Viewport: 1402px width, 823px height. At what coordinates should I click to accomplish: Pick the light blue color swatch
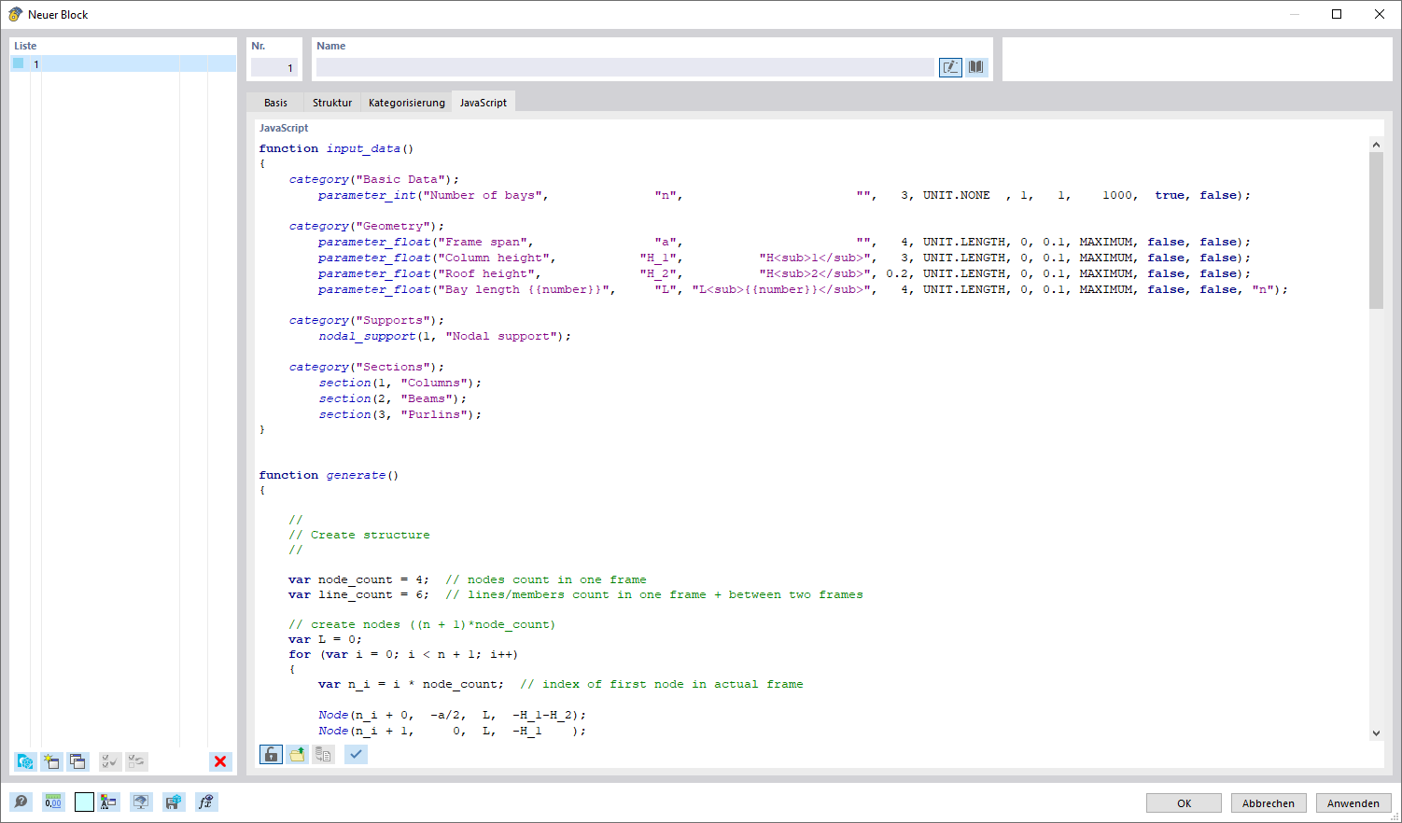[x=83, y=802]
